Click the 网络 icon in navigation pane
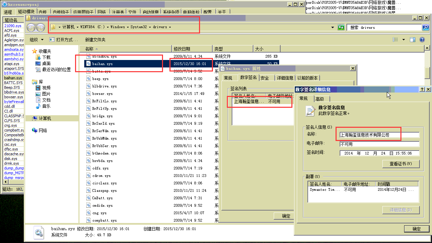The height and width of the screenshot is (243, 432). pos(34,130)
